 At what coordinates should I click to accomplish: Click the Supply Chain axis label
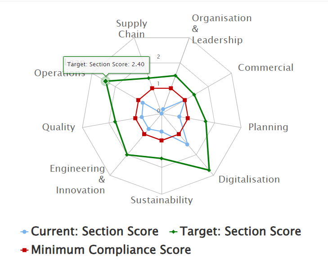(x=131, y=29)
